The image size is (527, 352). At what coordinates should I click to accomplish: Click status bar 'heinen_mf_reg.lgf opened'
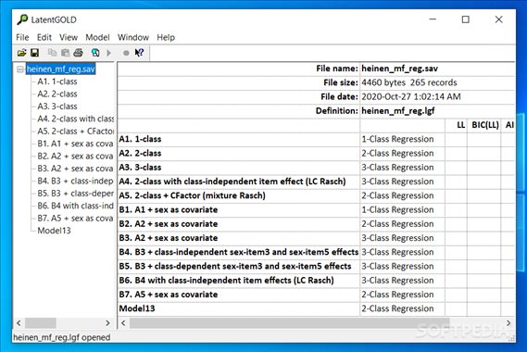(x=62, y=337)
